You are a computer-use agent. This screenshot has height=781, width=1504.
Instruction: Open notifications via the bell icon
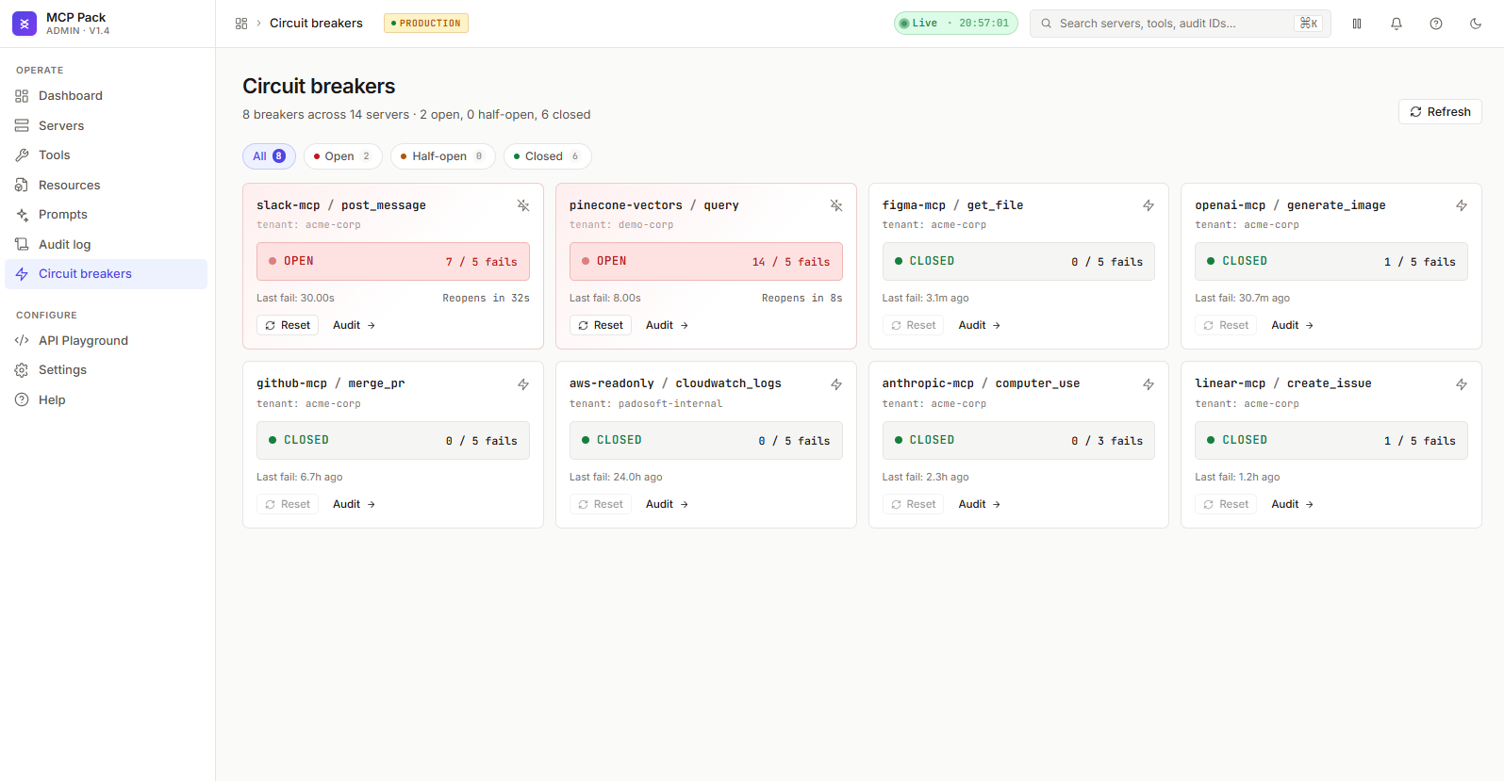(x=1397, y=24)
